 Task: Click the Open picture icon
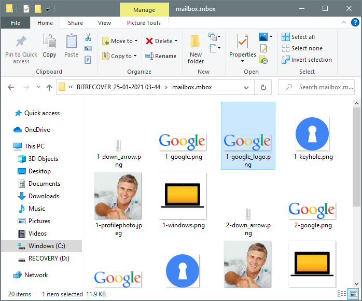pyautogui.click(x=263, y=37)
